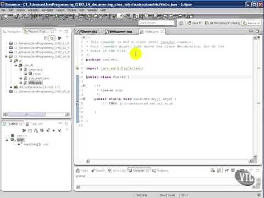Switch to the Navigator tab
Image resolution: width=264 pixels, height=198 pixels.
click(x=12, y=32)
